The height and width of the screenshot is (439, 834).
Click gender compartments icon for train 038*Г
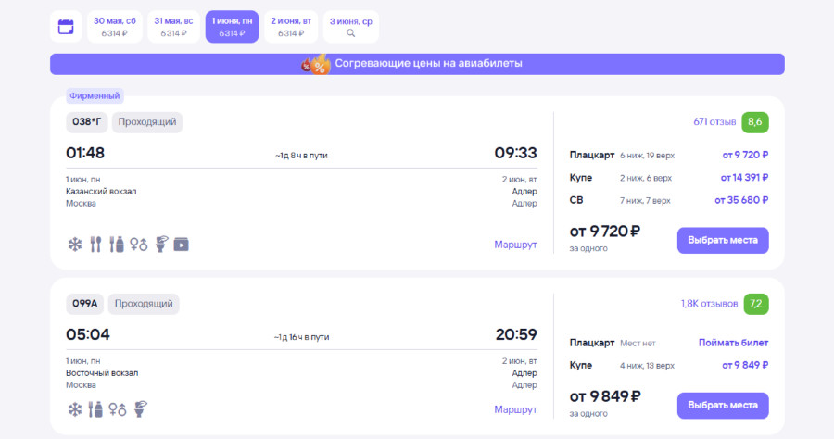[139, 245]
